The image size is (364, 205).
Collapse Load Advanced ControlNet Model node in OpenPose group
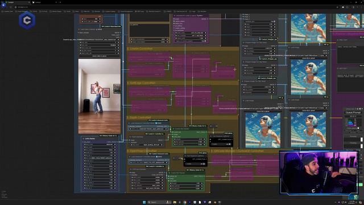click(x=130, y=157)
